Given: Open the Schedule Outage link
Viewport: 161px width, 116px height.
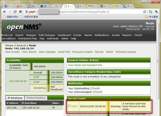Looking at the screenshot, I should point(126,52).
